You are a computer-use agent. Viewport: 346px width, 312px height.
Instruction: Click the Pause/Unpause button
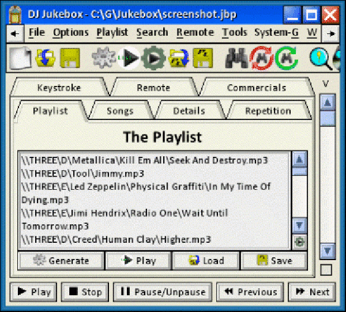(163, 292)
